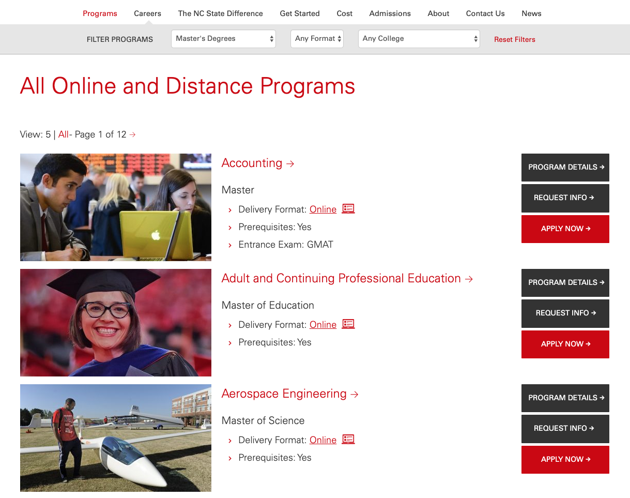The image size is (630, 498).
Task: Click online delivery icon for Adult Education
Action: pos(348,324)
